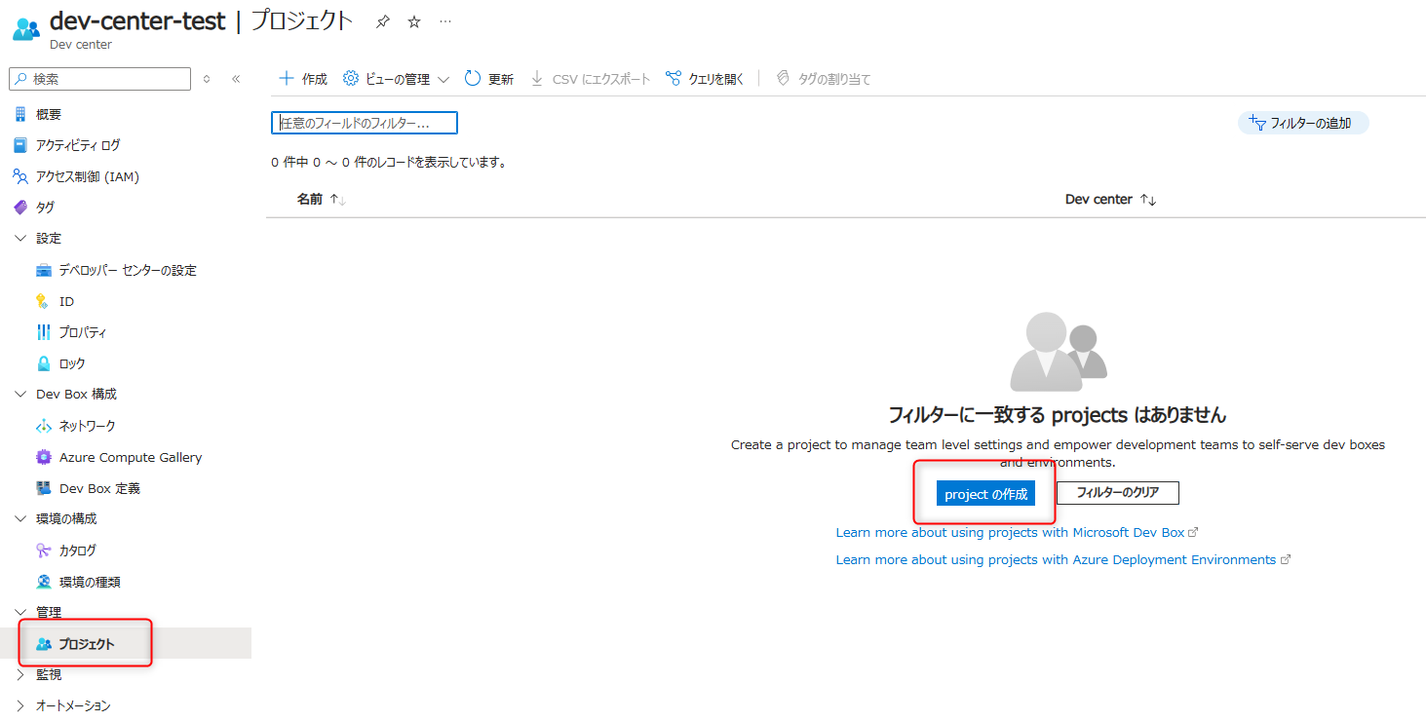The height and width of the screenshot is (722, 1426).
Task: Click the フィルターに一致する projects はありません heading
Action: pos(1058,415)
